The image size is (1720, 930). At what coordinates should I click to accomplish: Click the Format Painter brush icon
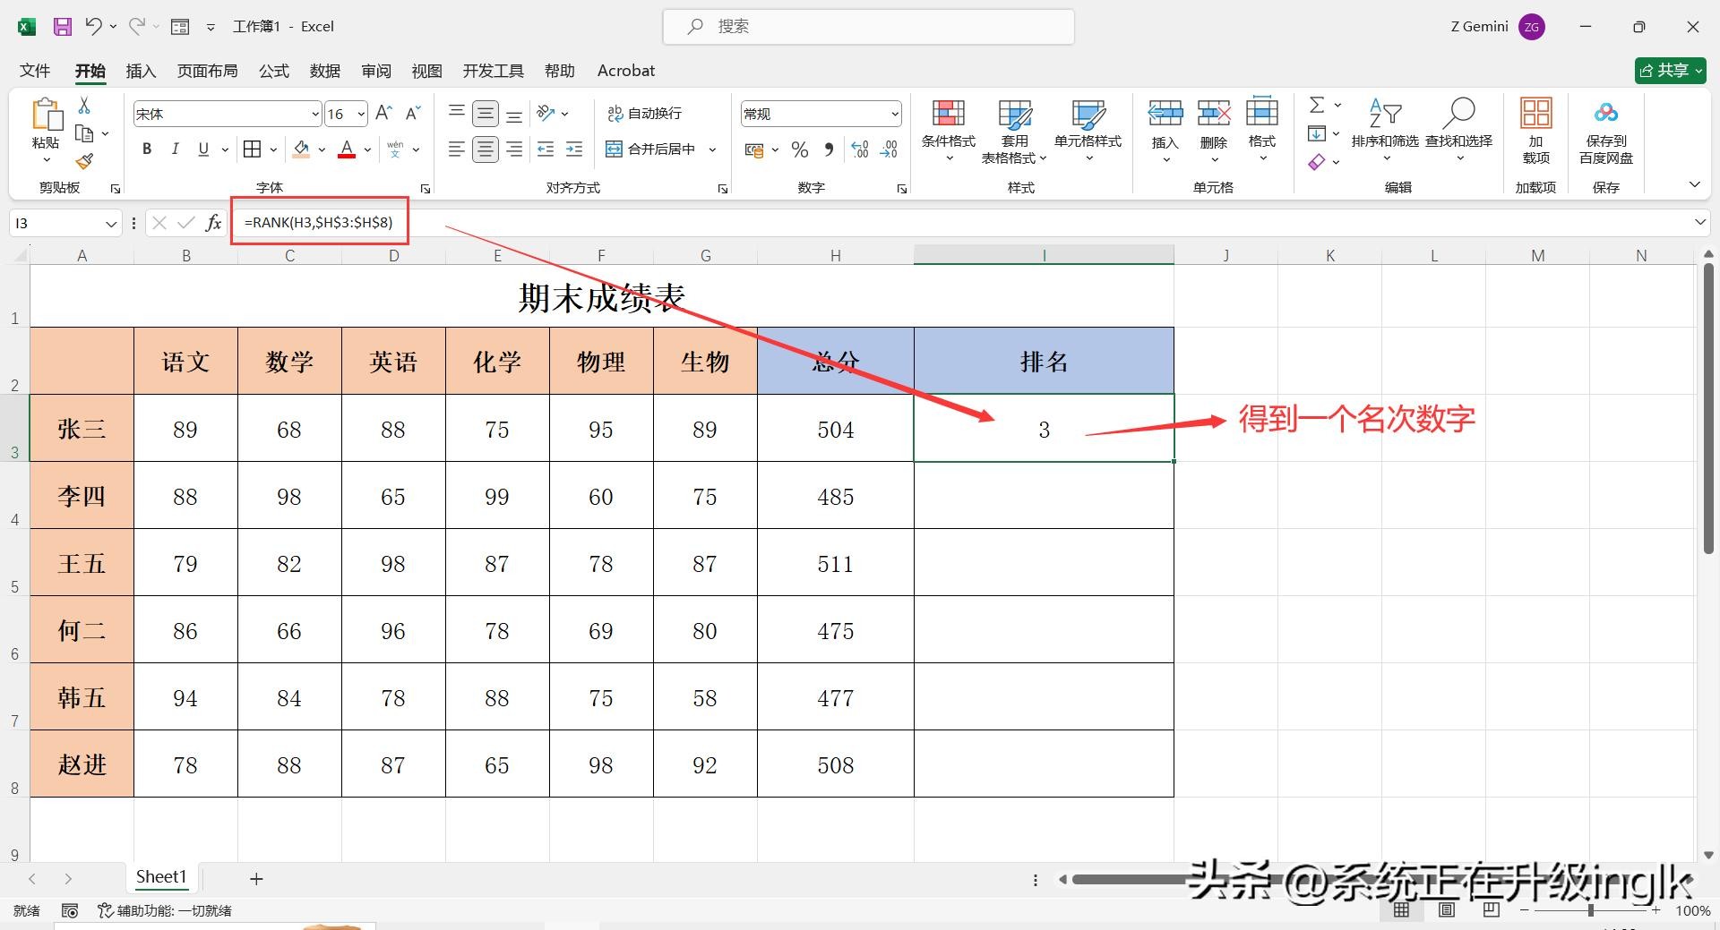pos(84,161)
